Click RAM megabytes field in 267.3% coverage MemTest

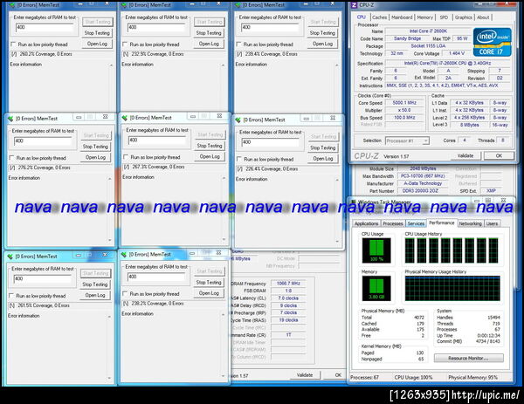point(157,140)
